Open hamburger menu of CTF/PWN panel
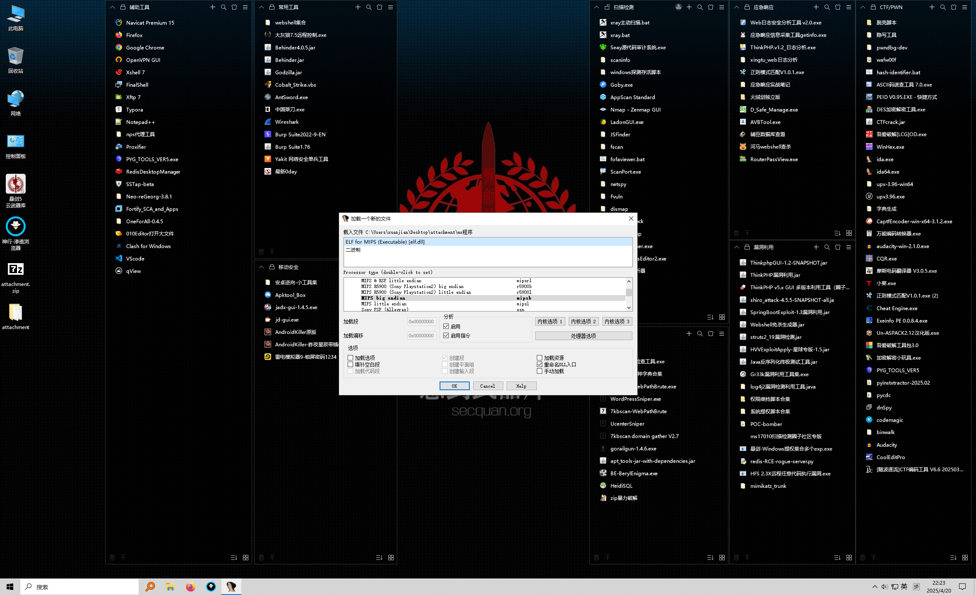Viewport: 976px width, 595px height. coord(964,7)
